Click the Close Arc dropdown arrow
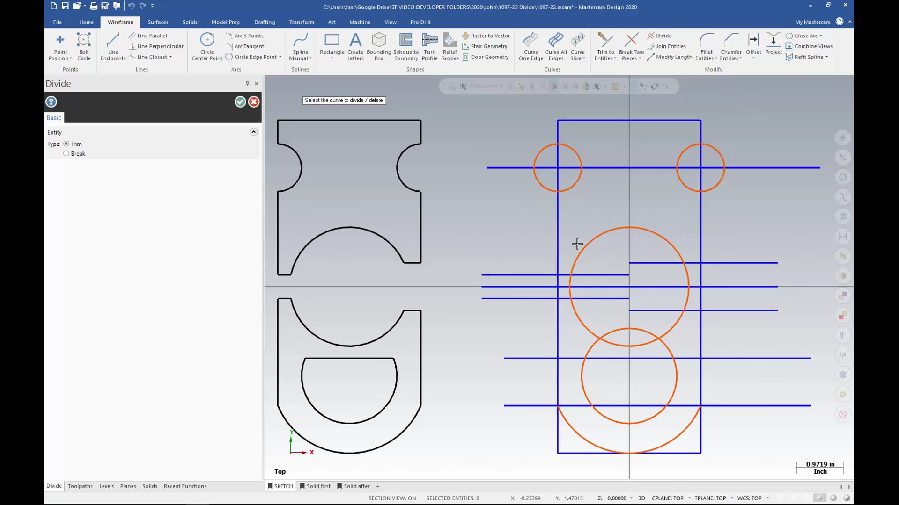Screen dimensions: 899x505 tap(822, 35)
